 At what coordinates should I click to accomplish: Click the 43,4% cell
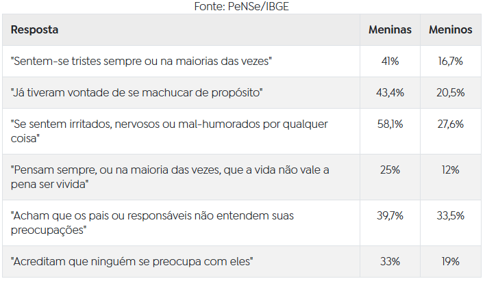tap(390, 92)
